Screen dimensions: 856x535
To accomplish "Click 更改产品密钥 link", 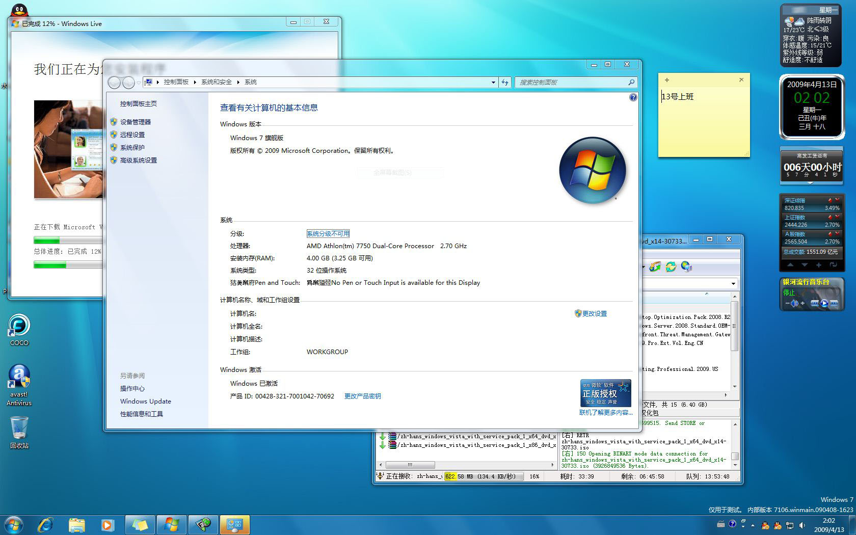I will tap(363, 396).
